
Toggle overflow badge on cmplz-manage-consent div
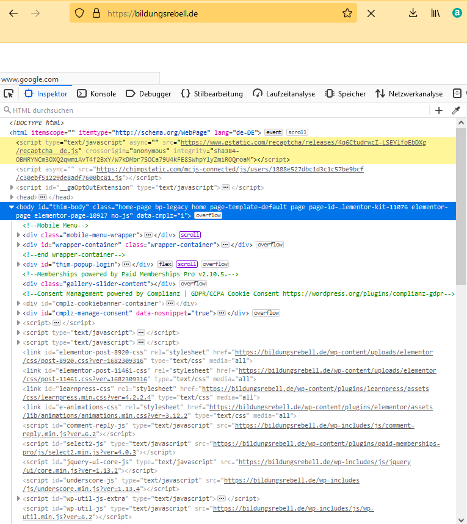click(266, 313)
